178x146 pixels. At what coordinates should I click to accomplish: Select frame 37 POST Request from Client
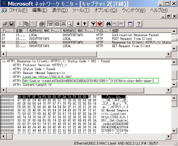click(86, 39)
